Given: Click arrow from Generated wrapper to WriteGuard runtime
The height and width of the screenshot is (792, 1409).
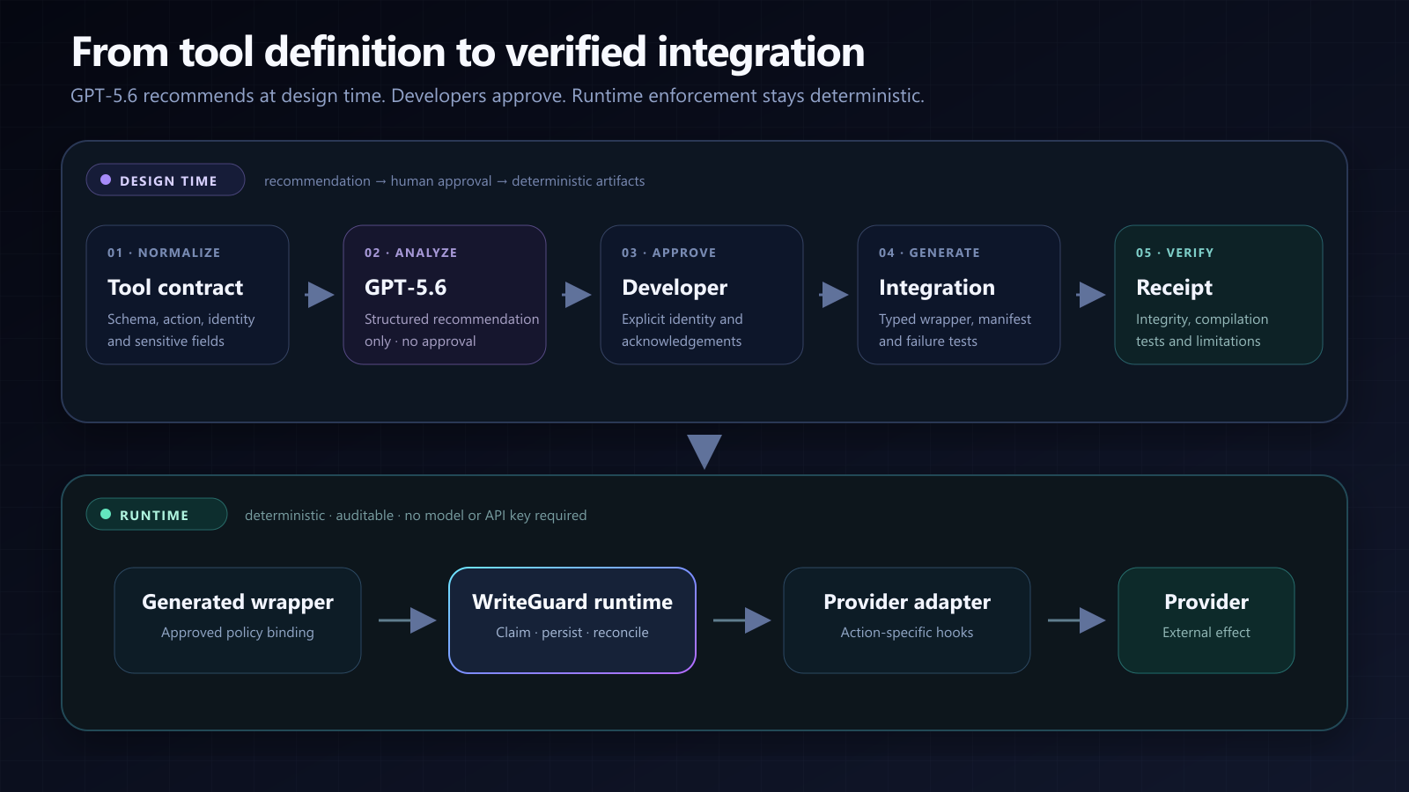Looking at the screenshot, I should pyautogui.click(x=408, y=620).
